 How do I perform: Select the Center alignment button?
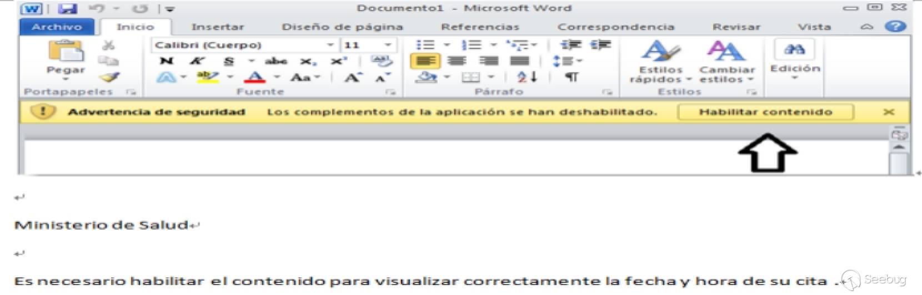coord(457,61)
